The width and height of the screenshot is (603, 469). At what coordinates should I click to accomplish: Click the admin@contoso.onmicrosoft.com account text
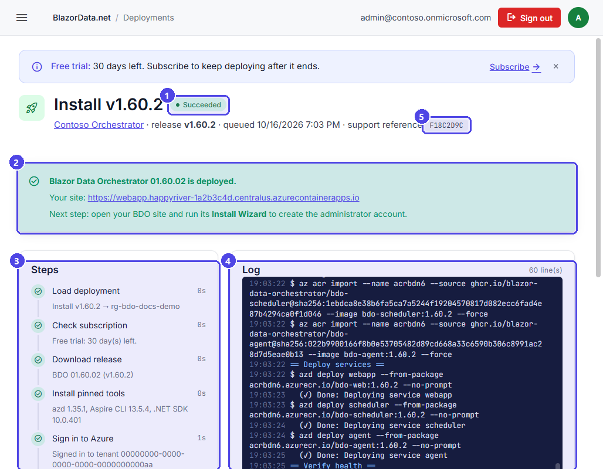(426, 18)
